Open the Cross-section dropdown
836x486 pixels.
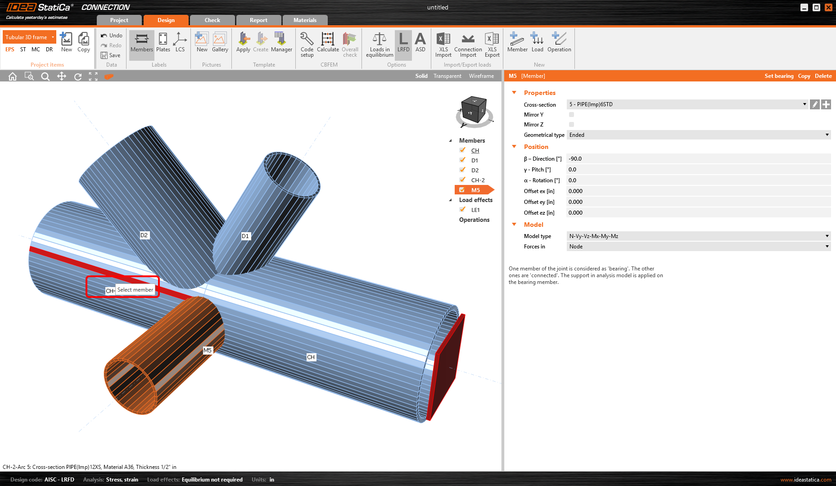point(804,104)
